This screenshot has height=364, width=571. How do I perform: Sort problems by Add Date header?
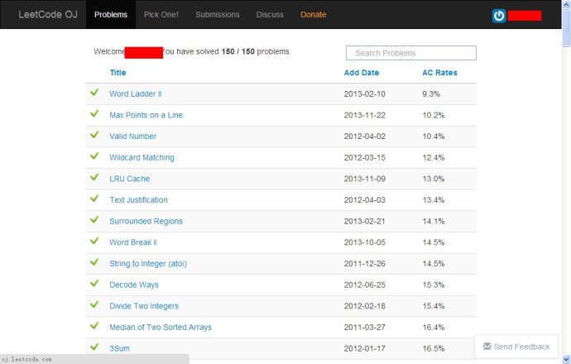pyautogui.click(x=362, y=73)
